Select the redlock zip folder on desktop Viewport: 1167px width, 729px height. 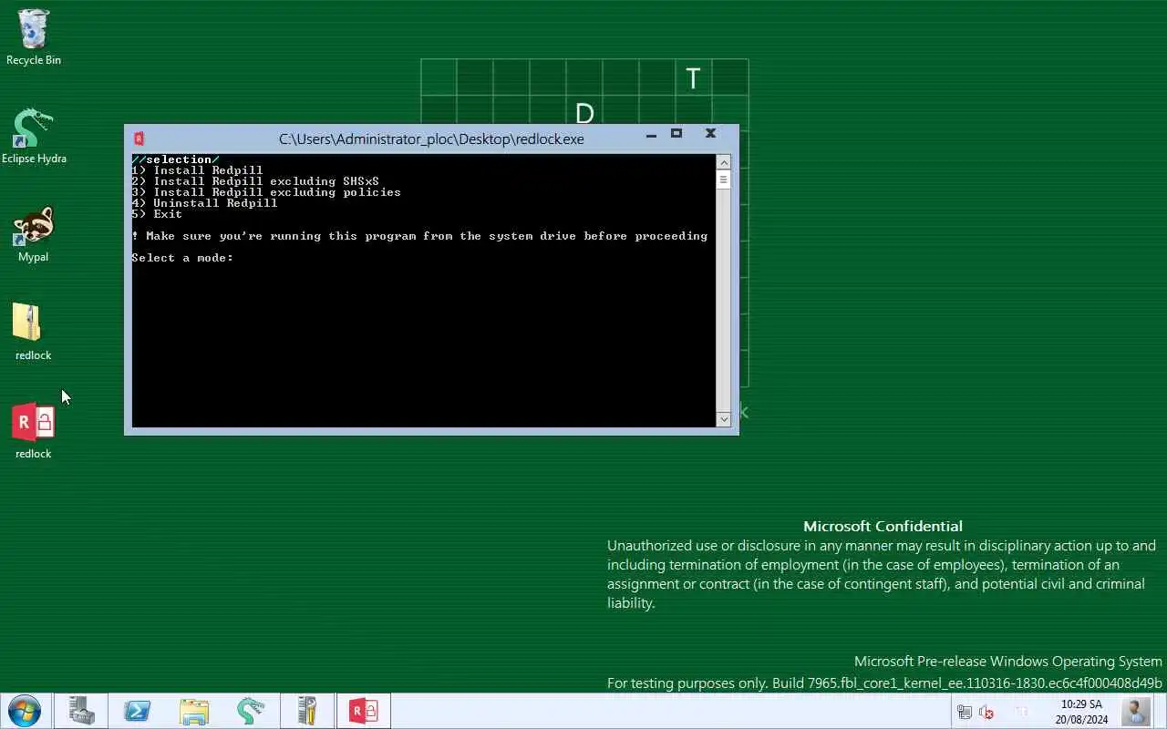(x=33, y=333)
